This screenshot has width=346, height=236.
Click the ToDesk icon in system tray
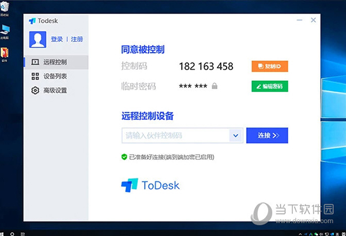(332, 234)
